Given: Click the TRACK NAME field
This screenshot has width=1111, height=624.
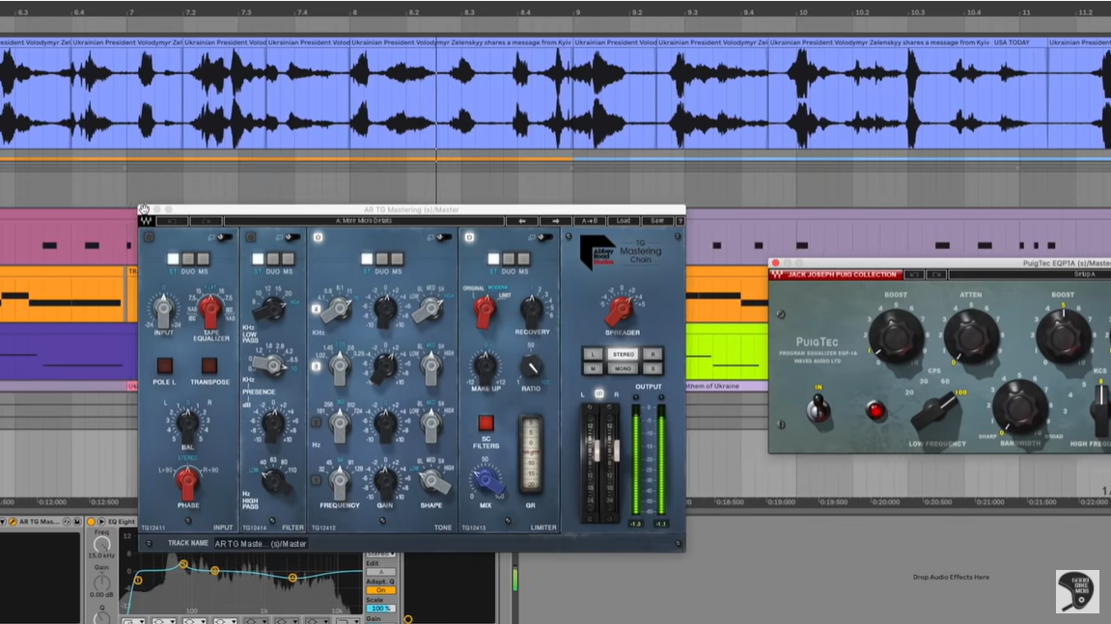Looking at the screenshot, I should 261,544.
